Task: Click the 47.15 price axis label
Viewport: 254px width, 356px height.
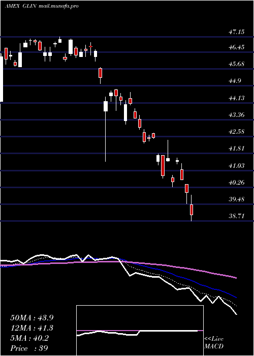Action: (x=236, y=32)
